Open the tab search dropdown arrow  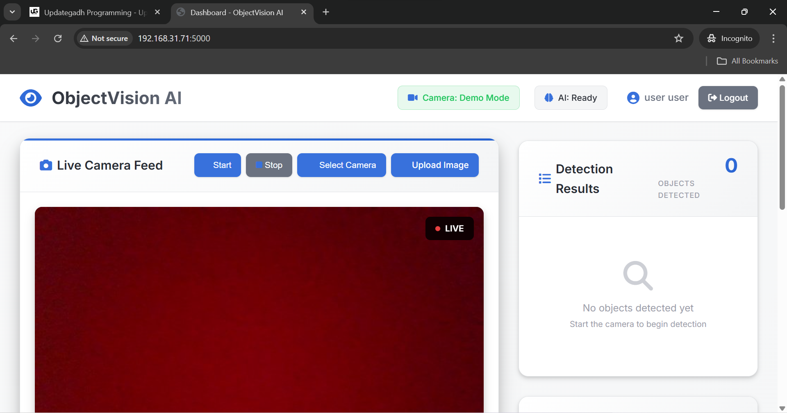coord(12,12)
